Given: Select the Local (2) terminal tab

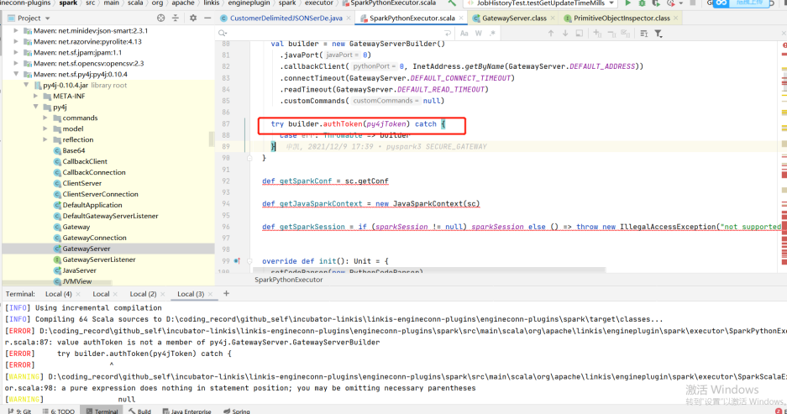Looking at the screenshot, I should (x=143, y=294).
